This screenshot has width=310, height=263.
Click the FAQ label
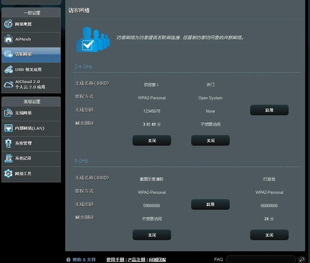pos(219,259)
